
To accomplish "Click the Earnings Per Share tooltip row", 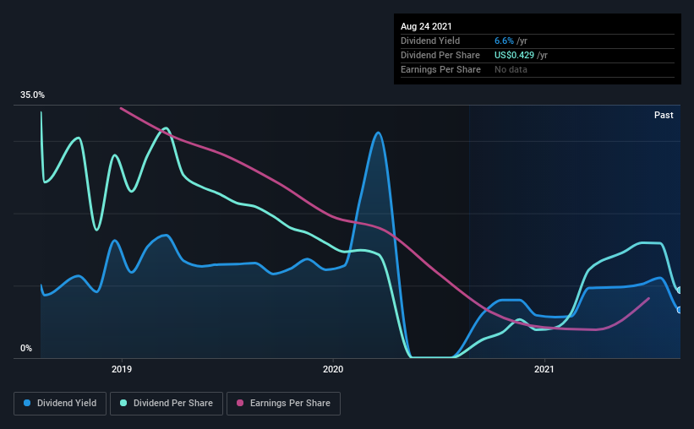I will [538, 69].
